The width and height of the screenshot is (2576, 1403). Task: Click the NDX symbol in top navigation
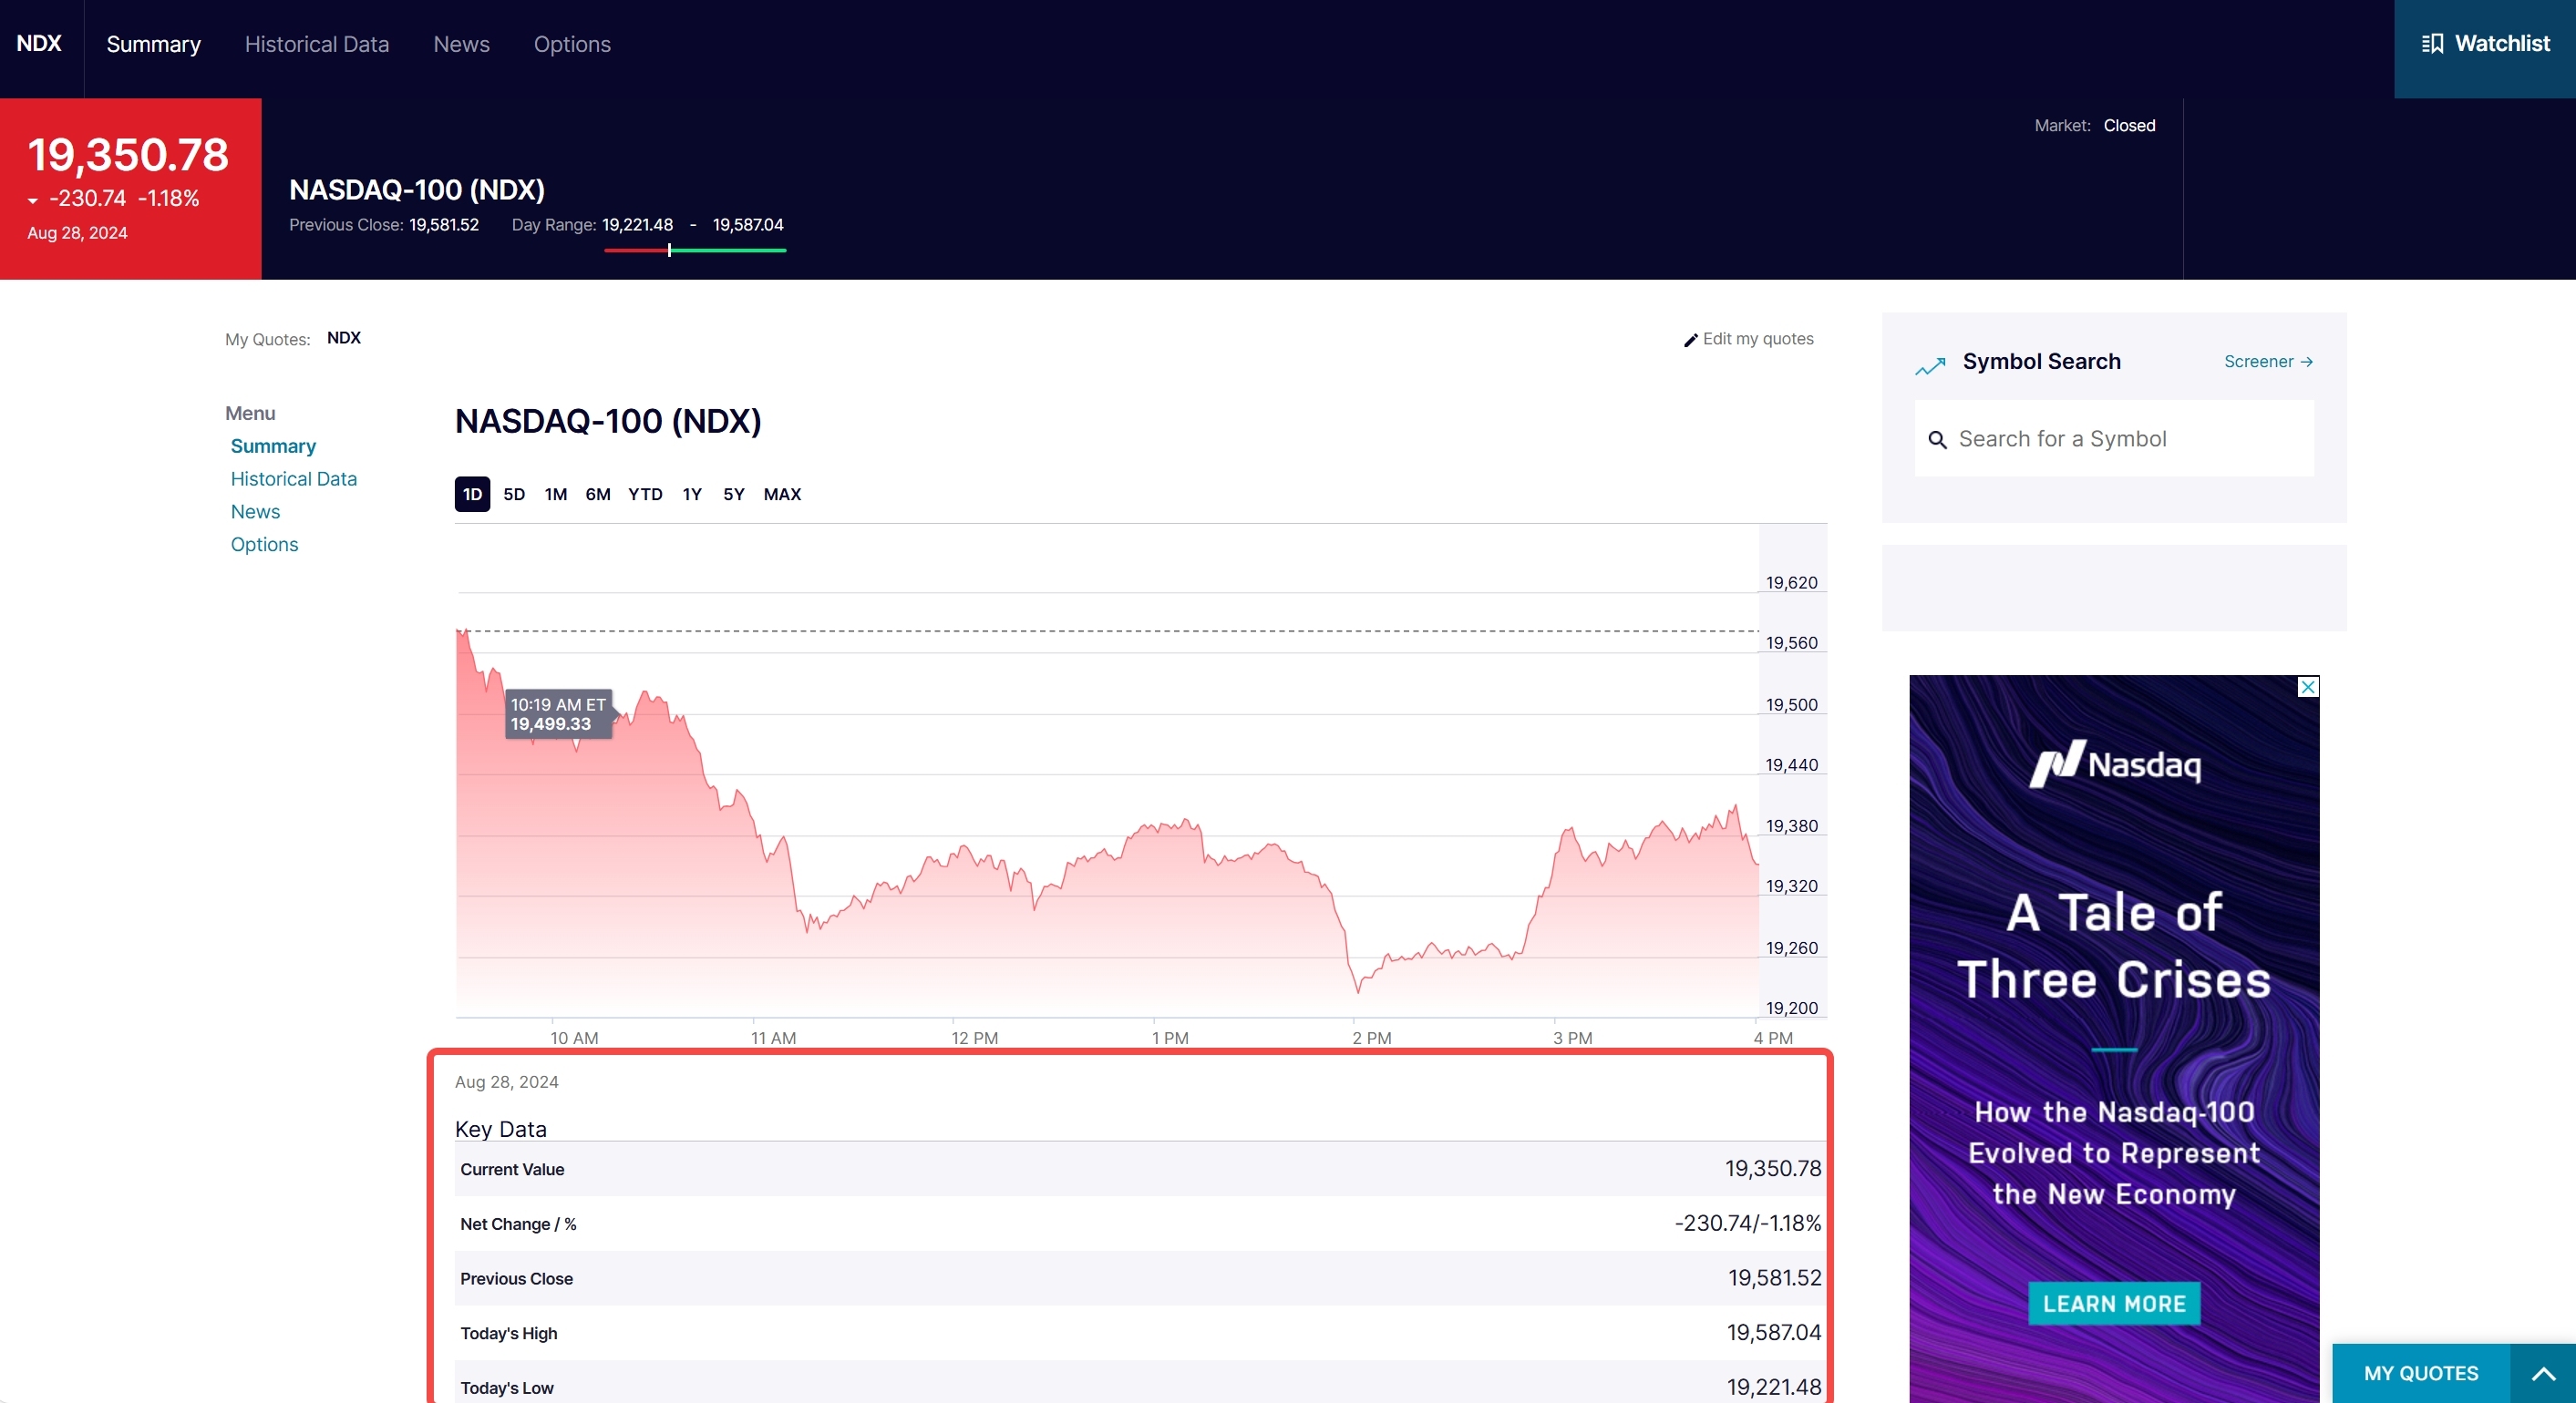(39, 43)
